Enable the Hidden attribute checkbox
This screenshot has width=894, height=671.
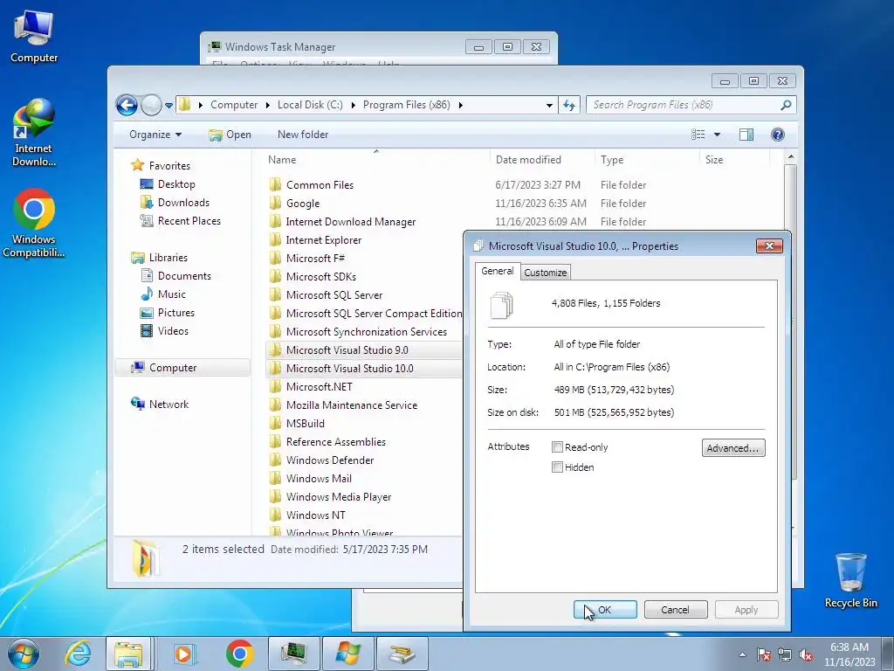(x=557, y=467)
